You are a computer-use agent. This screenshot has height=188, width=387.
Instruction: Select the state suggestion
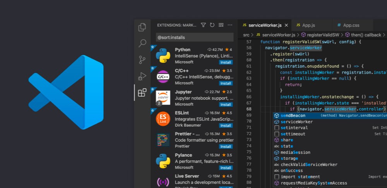[330, 146]
